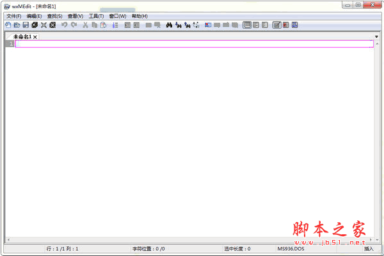The width and height of the screenshot is (384, 256).
Task: Click the horizontal scrollbar left arrow
Action: point(8,239)
